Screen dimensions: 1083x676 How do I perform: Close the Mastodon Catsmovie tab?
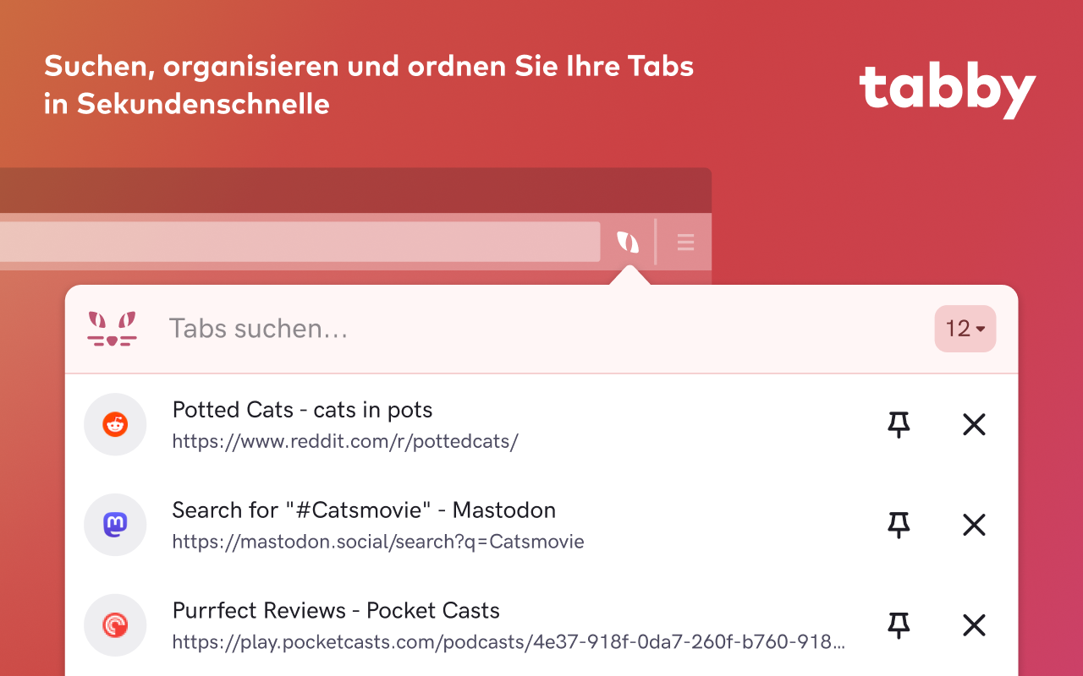tap(974, 525)
